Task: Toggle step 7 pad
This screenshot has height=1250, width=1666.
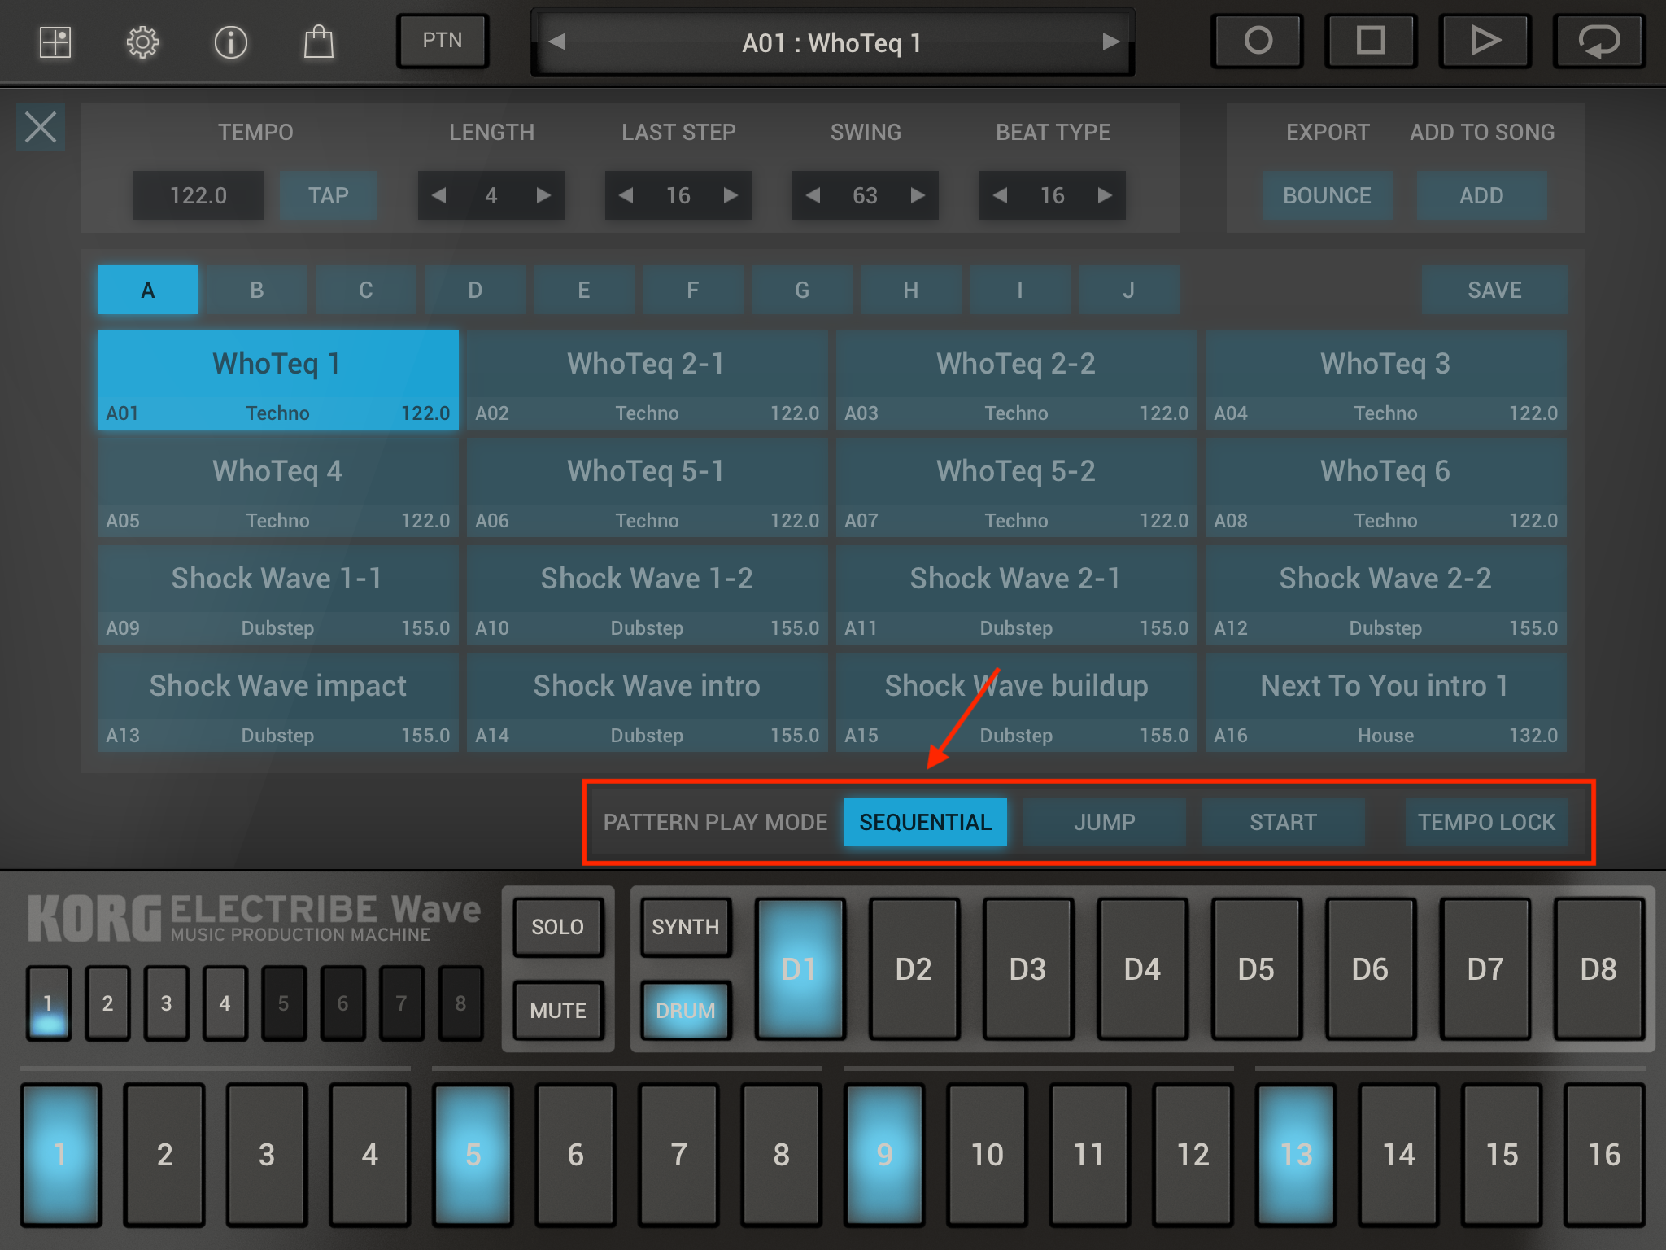Action: [678, 1155]
